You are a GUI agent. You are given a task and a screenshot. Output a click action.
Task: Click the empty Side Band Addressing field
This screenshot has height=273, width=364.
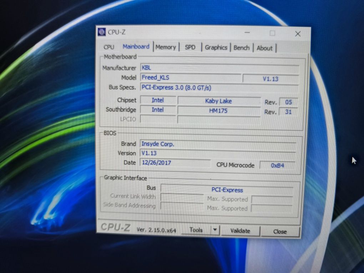182,206
